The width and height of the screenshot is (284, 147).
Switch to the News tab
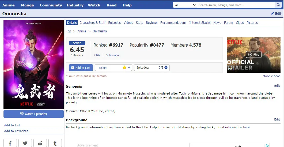(x=217, y=23)
